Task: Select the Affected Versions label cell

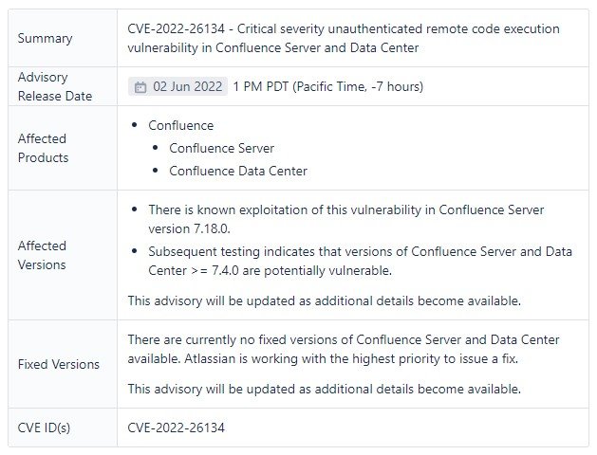Action: pyautogui.click(x=42, y=255)
